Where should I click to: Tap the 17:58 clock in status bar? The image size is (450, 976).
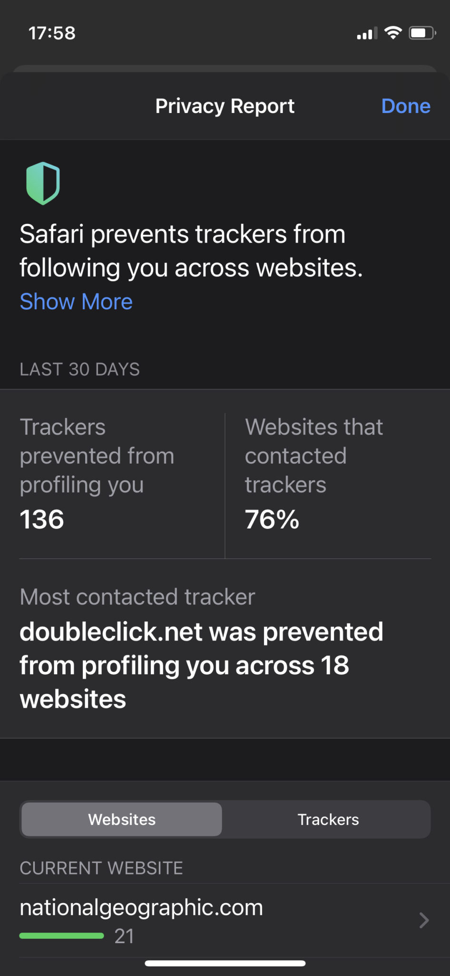click(x=52, y=33)
